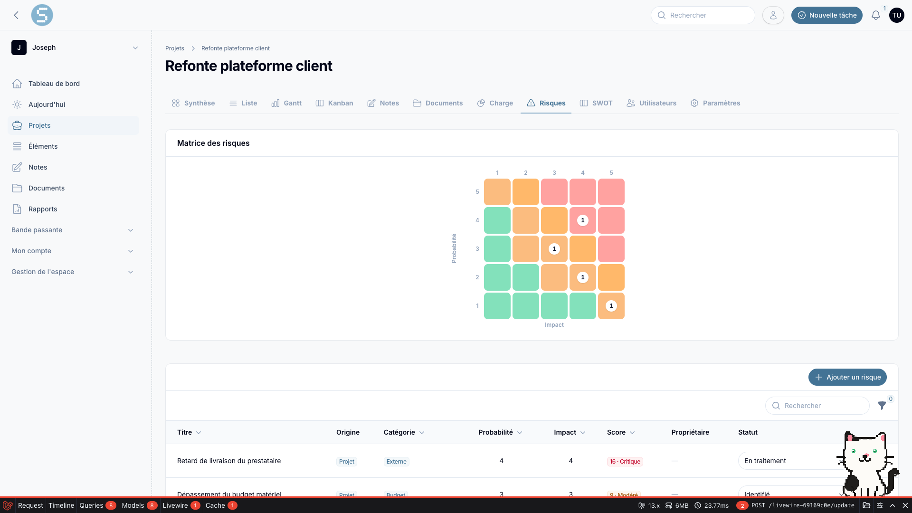Expand the Bande passante section

click(73, 230)
